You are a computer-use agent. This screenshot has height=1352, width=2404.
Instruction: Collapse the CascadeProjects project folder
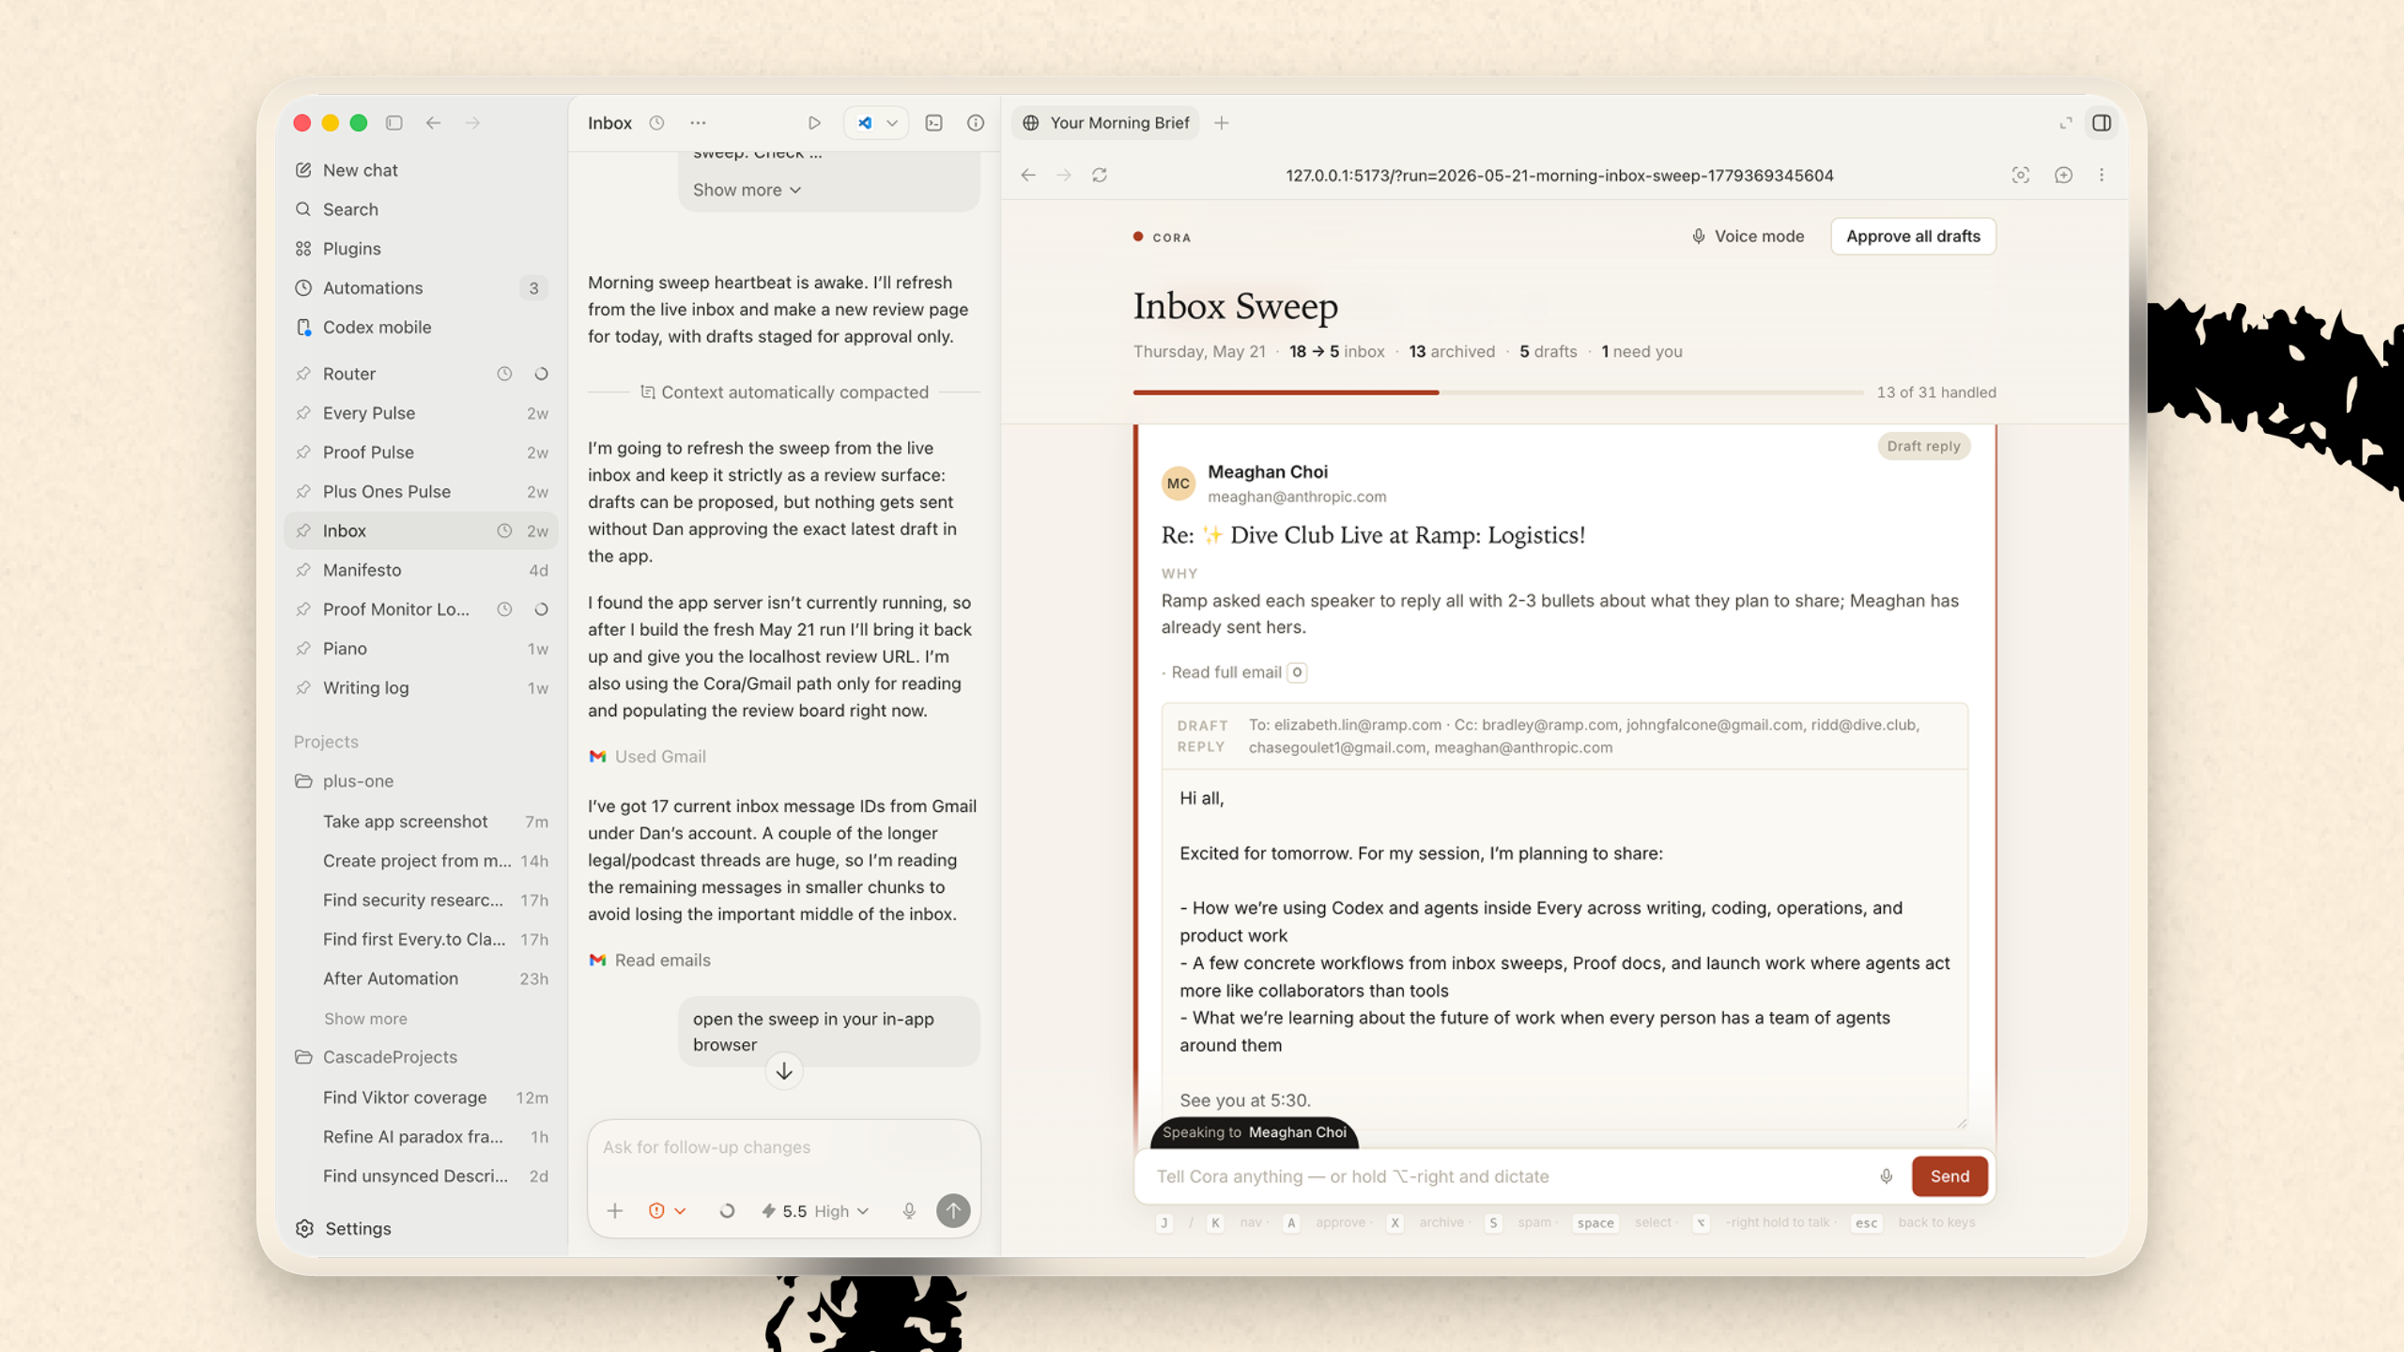coord(421,1057)
